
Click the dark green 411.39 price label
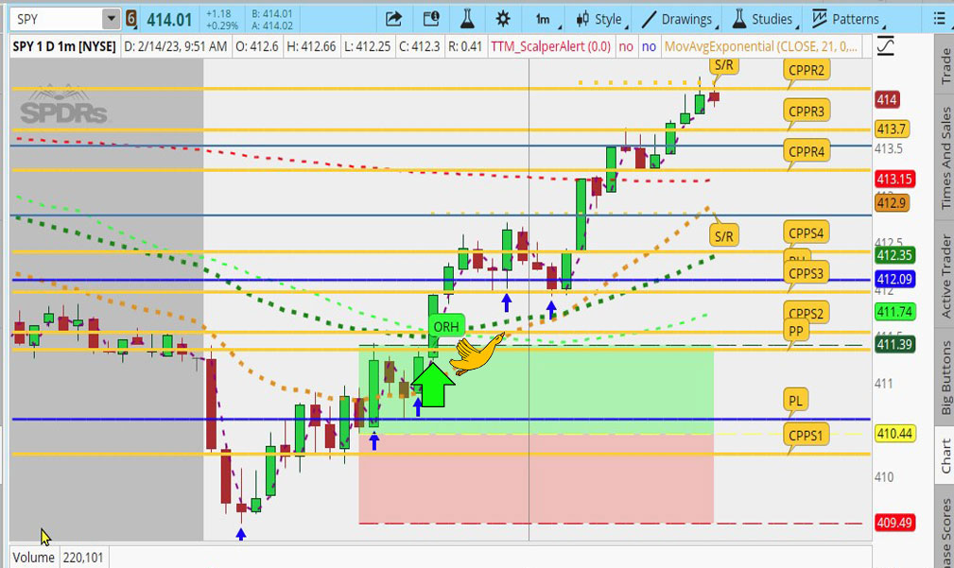(x=894, y=344)
